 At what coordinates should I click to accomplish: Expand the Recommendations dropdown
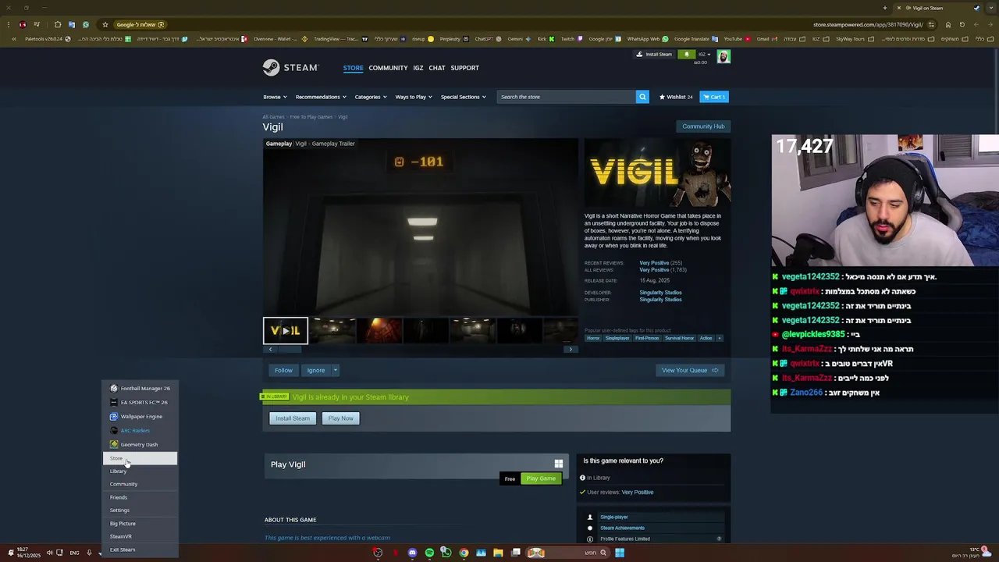pyautogui.click(x=321, y=97)
